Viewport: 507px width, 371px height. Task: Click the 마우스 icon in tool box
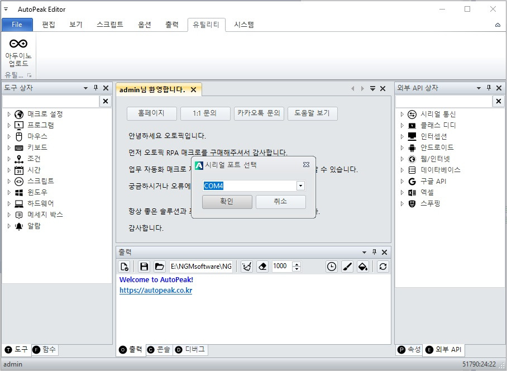(x=19, y=136)
